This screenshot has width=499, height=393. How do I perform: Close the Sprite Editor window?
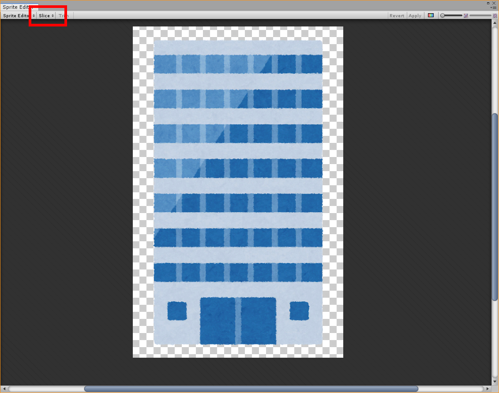click(x=494, y=3)
